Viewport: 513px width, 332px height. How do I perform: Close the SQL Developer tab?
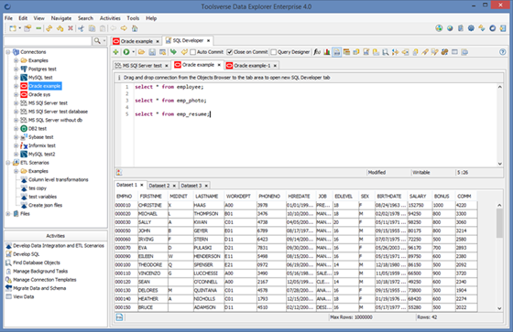click(208, 41)
